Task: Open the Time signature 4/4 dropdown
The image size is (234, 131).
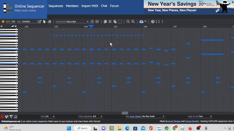Action: click(90, 116)
